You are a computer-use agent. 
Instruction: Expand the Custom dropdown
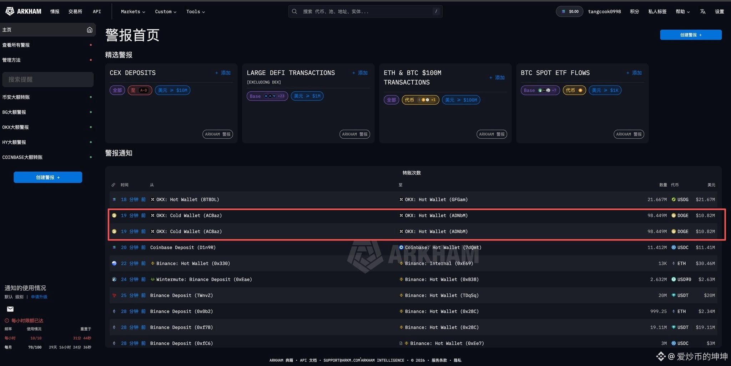click(x=166, y=11)
